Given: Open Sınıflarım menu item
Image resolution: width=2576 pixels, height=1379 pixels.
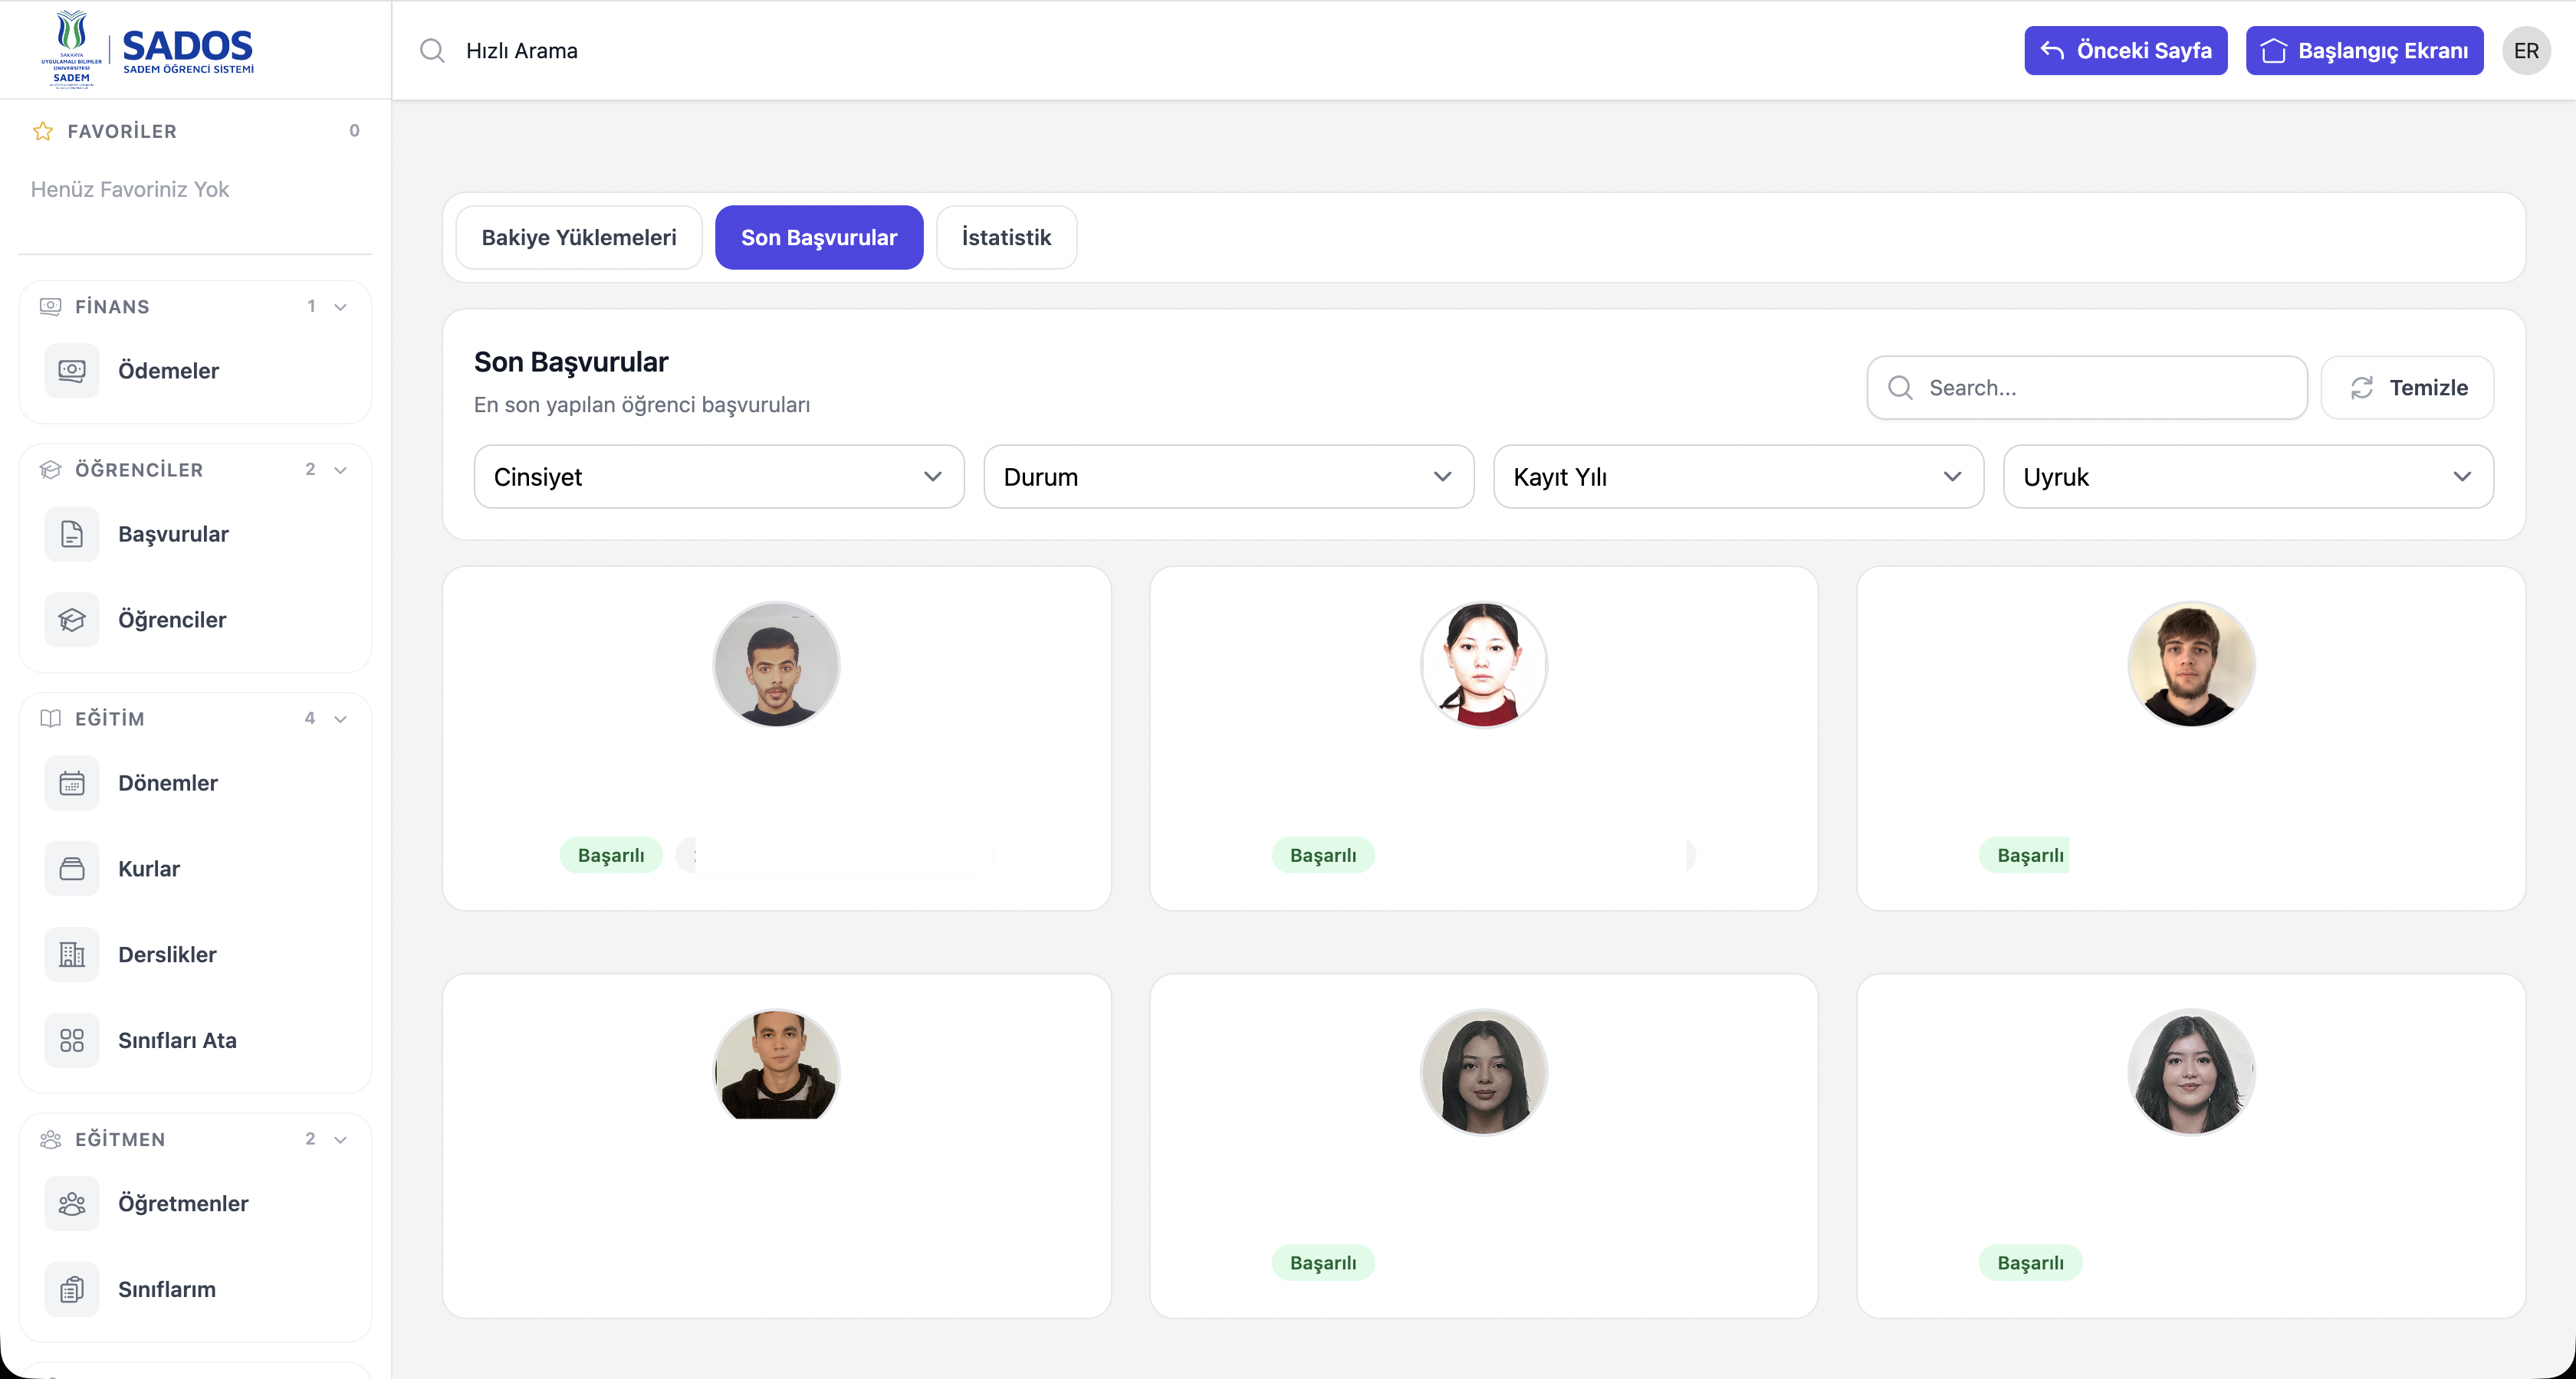Looking at the screenshot, I should 195,1289.
